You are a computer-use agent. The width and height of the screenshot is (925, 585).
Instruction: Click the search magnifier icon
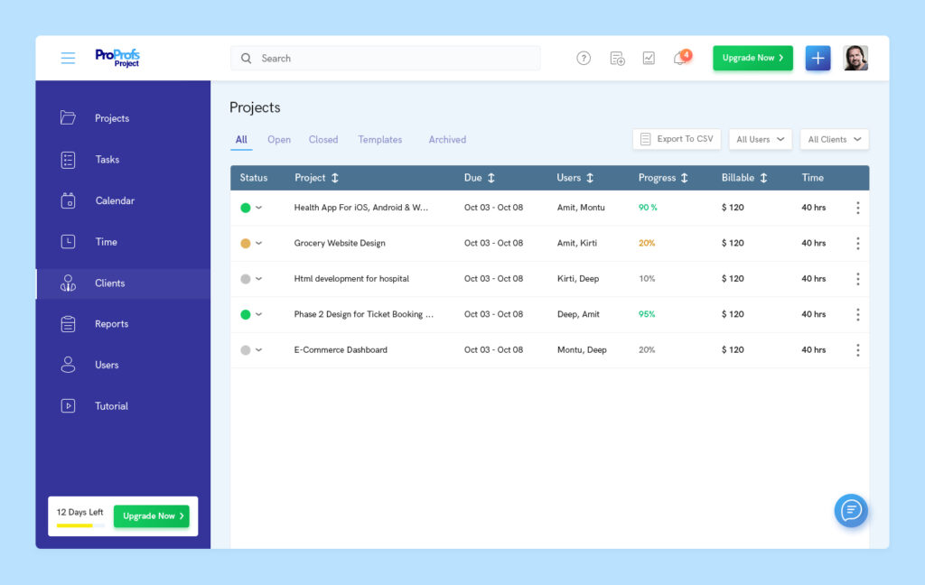pos(246,59)
